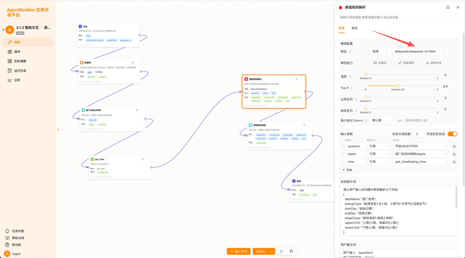Open more menu on get_time node
Viewport: 465px width, 258px height.
coord(148,159)
